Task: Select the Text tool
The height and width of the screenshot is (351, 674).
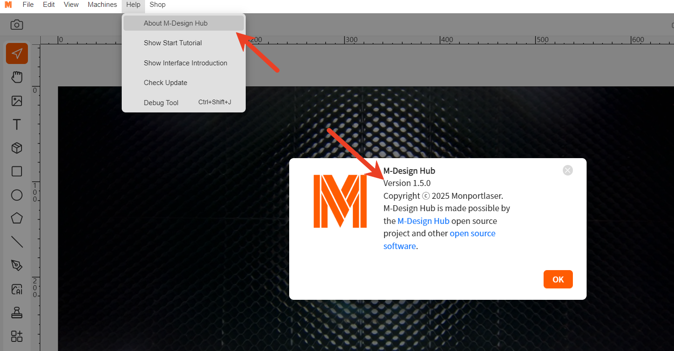Action: [x=17, y=124]
